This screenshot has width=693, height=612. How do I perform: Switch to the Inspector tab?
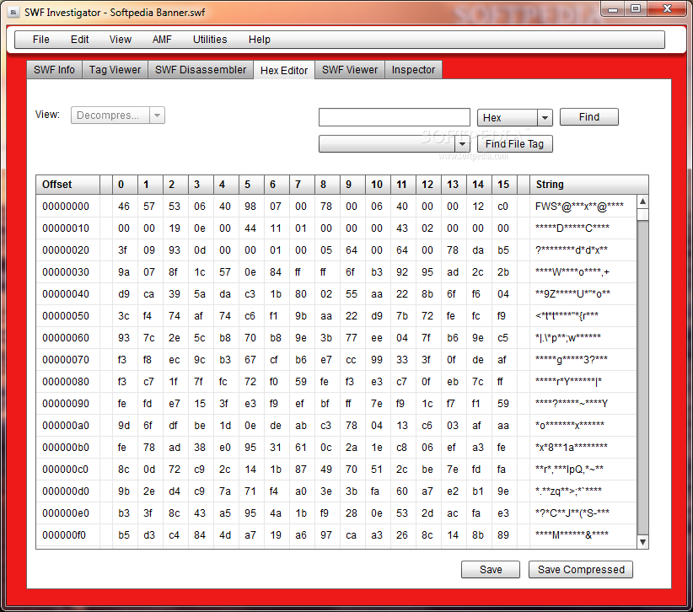pyautogui.click(x=413, y=70)
